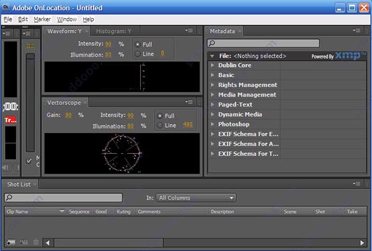The height and width of the screenshot is (251, 372).
Task: Close the Waveform: Y tab
Action: click(87, 31)
